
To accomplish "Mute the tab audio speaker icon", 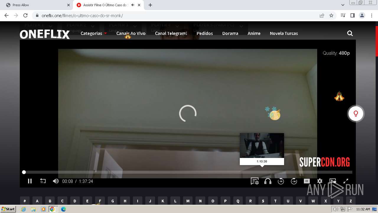I will (x=133, y=5).
